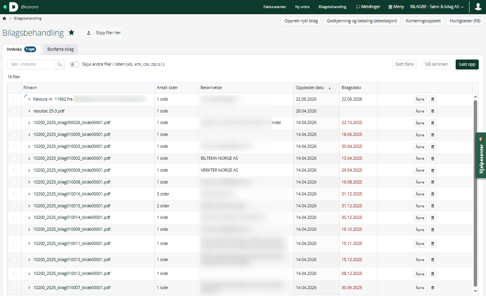Delete bilag010016 file with trash icon
Screen dimensions: 486x296
(x=433, y=194)
